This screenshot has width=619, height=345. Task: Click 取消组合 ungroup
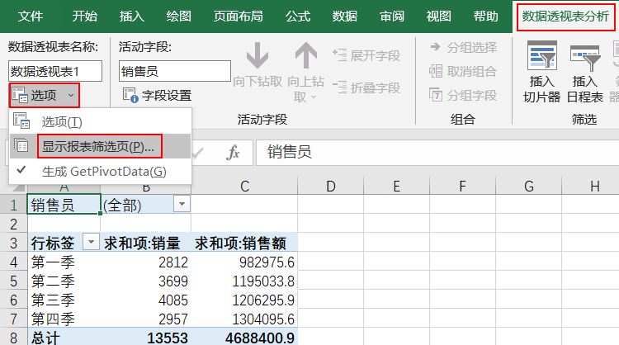click(463, 72)
